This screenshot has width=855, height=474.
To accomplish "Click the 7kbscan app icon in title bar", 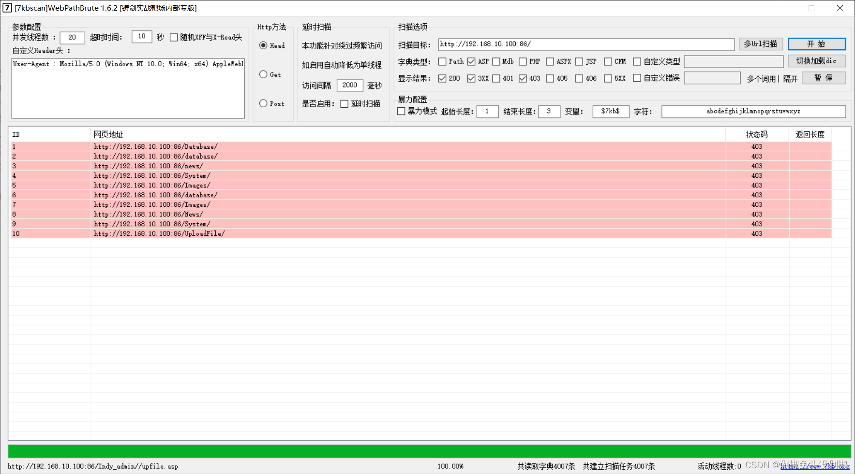I will click(x=7, y=8).
